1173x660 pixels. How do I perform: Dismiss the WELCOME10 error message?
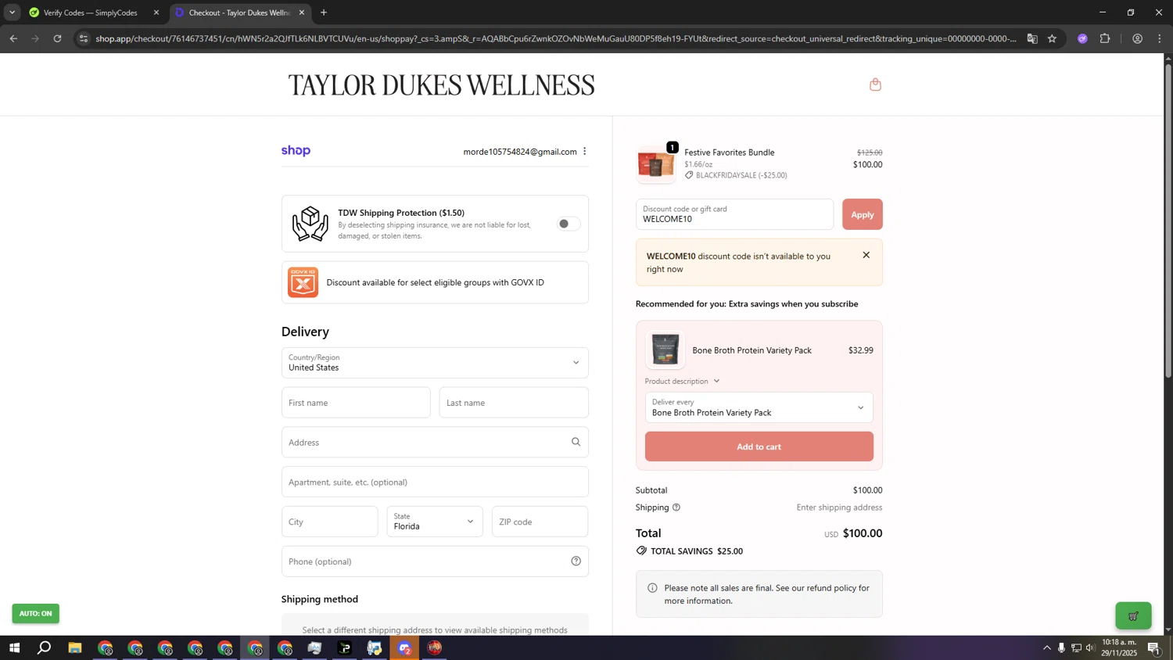click(866, 255)
